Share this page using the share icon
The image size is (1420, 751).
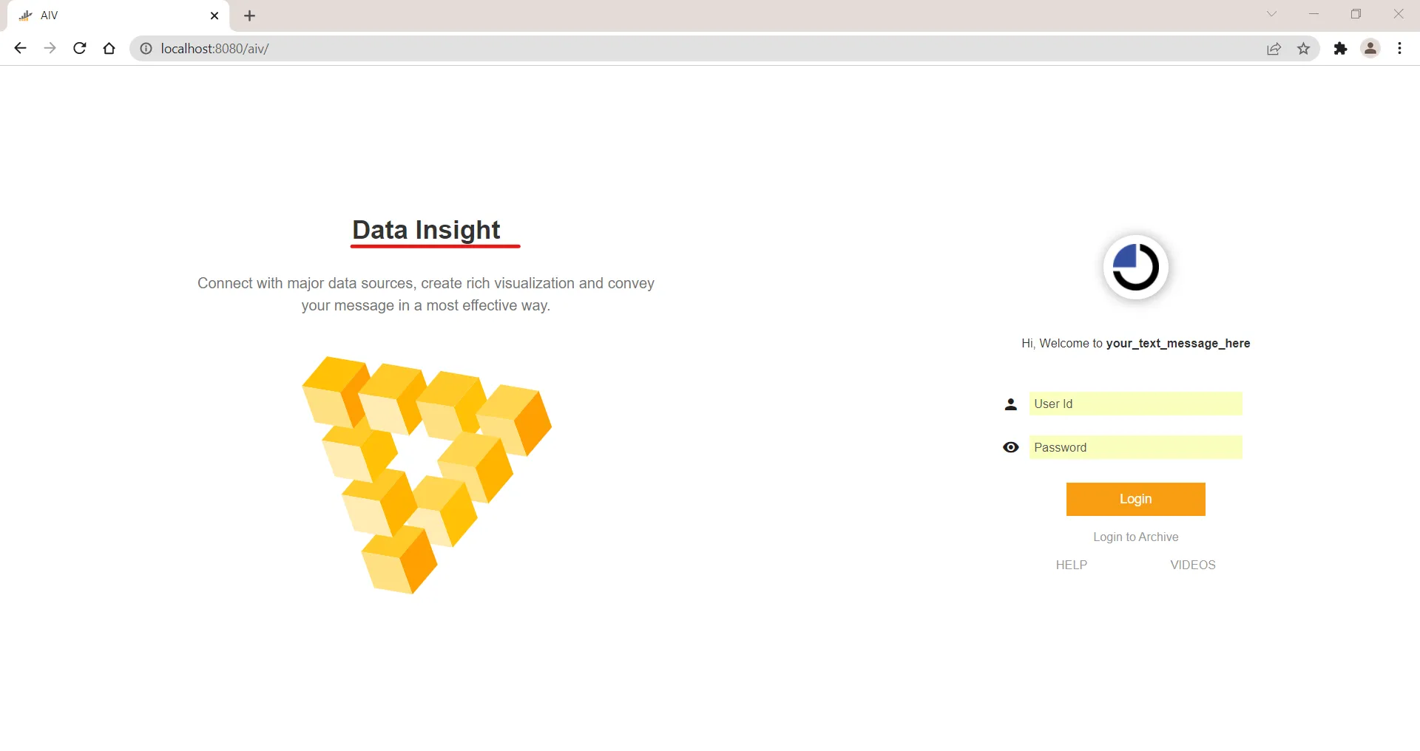point(1274,49)
